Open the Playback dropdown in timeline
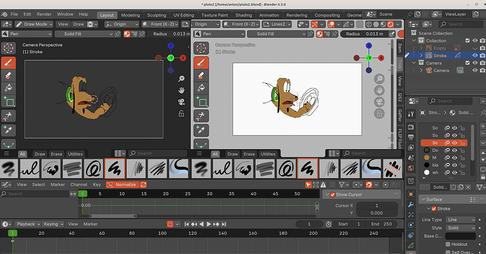 coord(28,224)
